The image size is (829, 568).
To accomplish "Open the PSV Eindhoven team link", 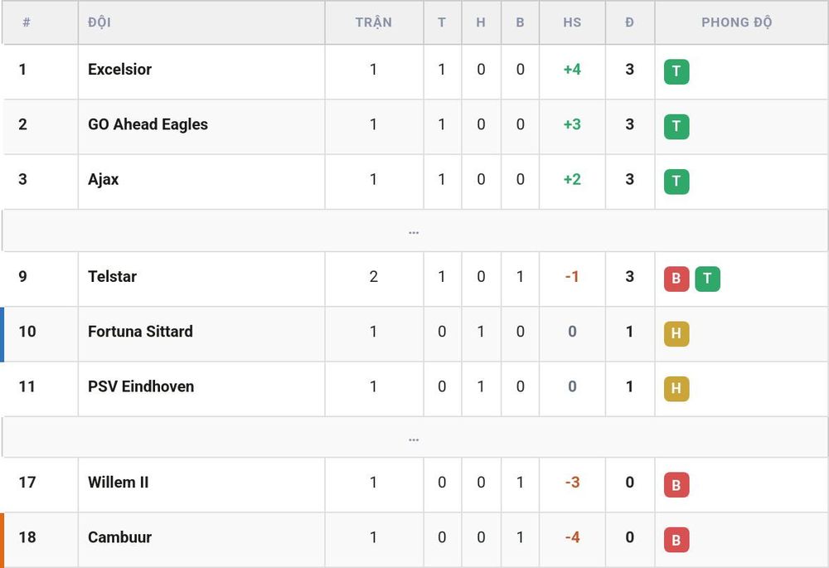I will 141,386.
